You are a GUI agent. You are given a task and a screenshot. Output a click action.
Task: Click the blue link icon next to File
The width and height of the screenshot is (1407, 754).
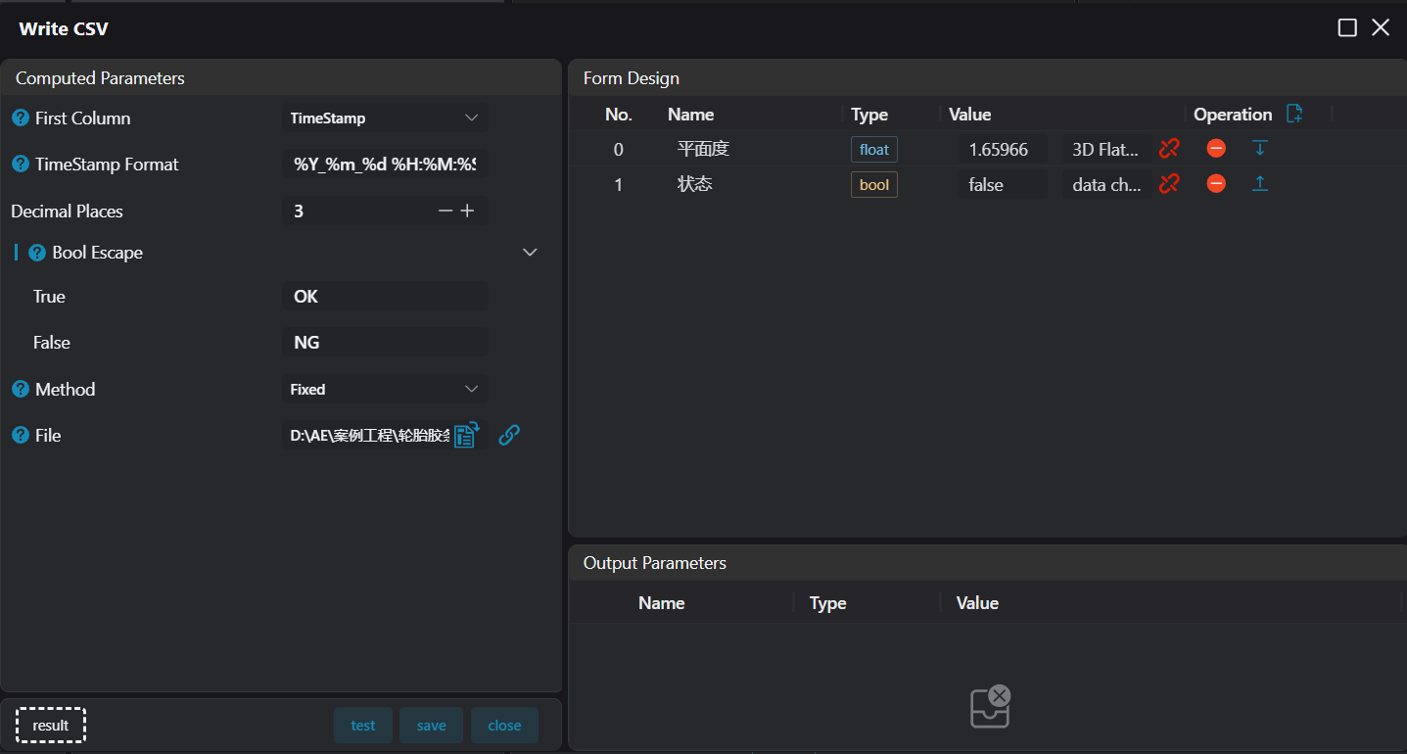click(x=509, y=435)
